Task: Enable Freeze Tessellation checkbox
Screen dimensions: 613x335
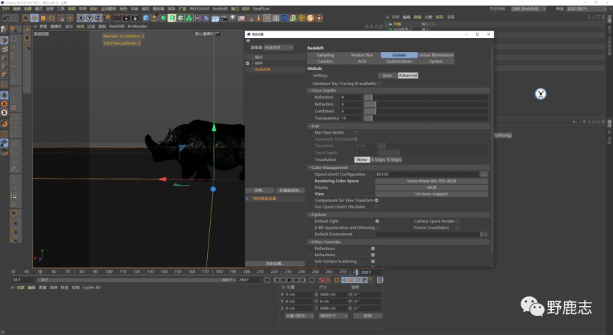Action: [457, 227]
